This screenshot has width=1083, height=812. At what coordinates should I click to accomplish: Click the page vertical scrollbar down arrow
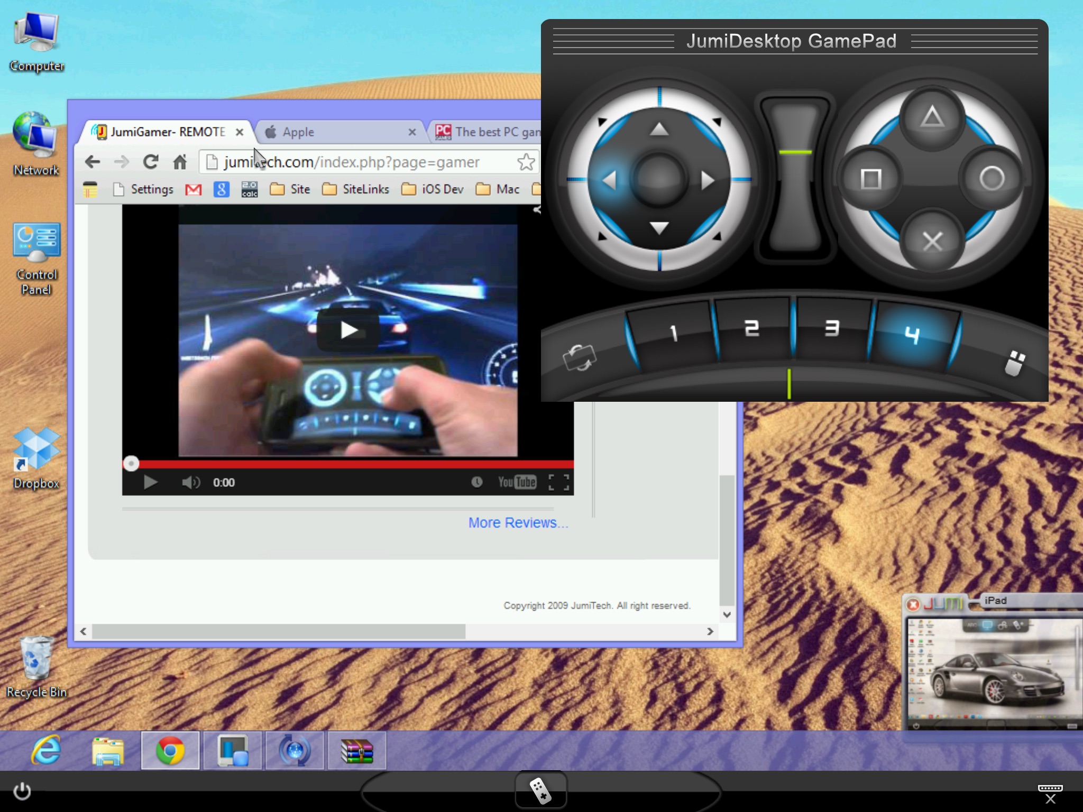click(x=727, y=614)
